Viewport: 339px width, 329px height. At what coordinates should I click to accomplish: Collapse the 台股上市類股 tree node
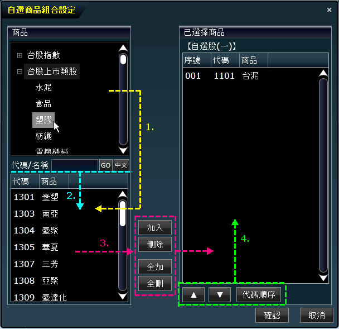coord(20,71)
